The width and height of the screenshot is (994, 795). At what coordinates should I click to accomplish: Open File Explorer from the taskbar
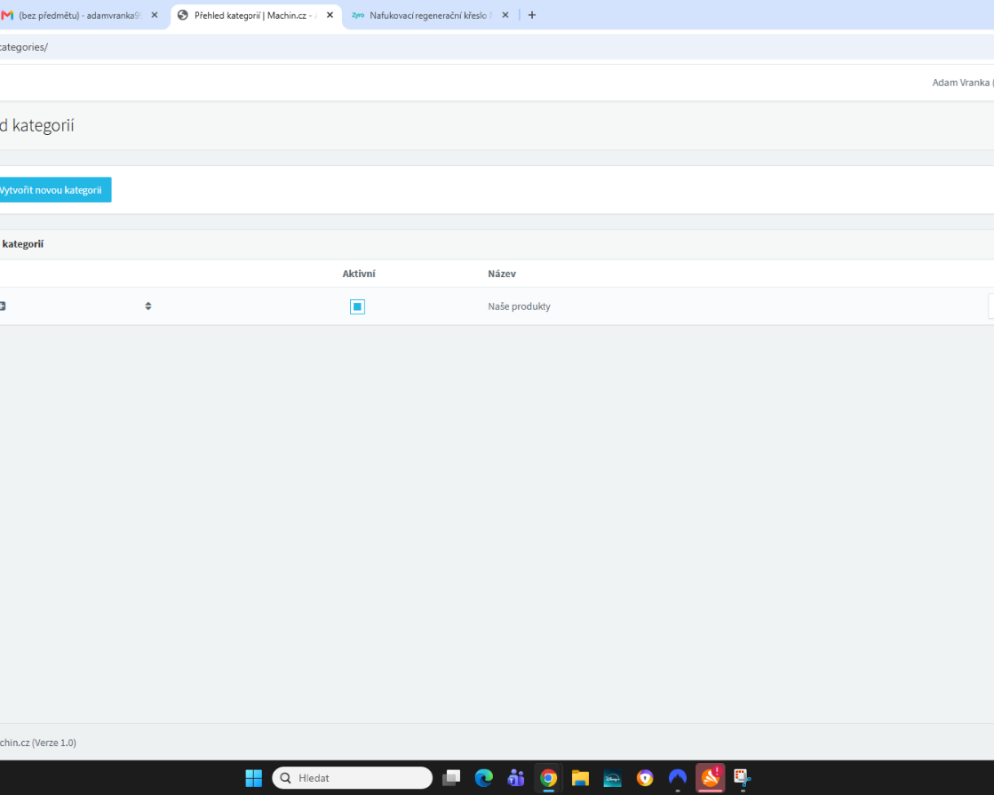(580, 778)
